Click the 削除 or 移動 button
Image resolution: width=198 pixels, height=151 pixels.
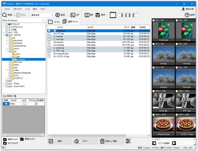(112, 141)
